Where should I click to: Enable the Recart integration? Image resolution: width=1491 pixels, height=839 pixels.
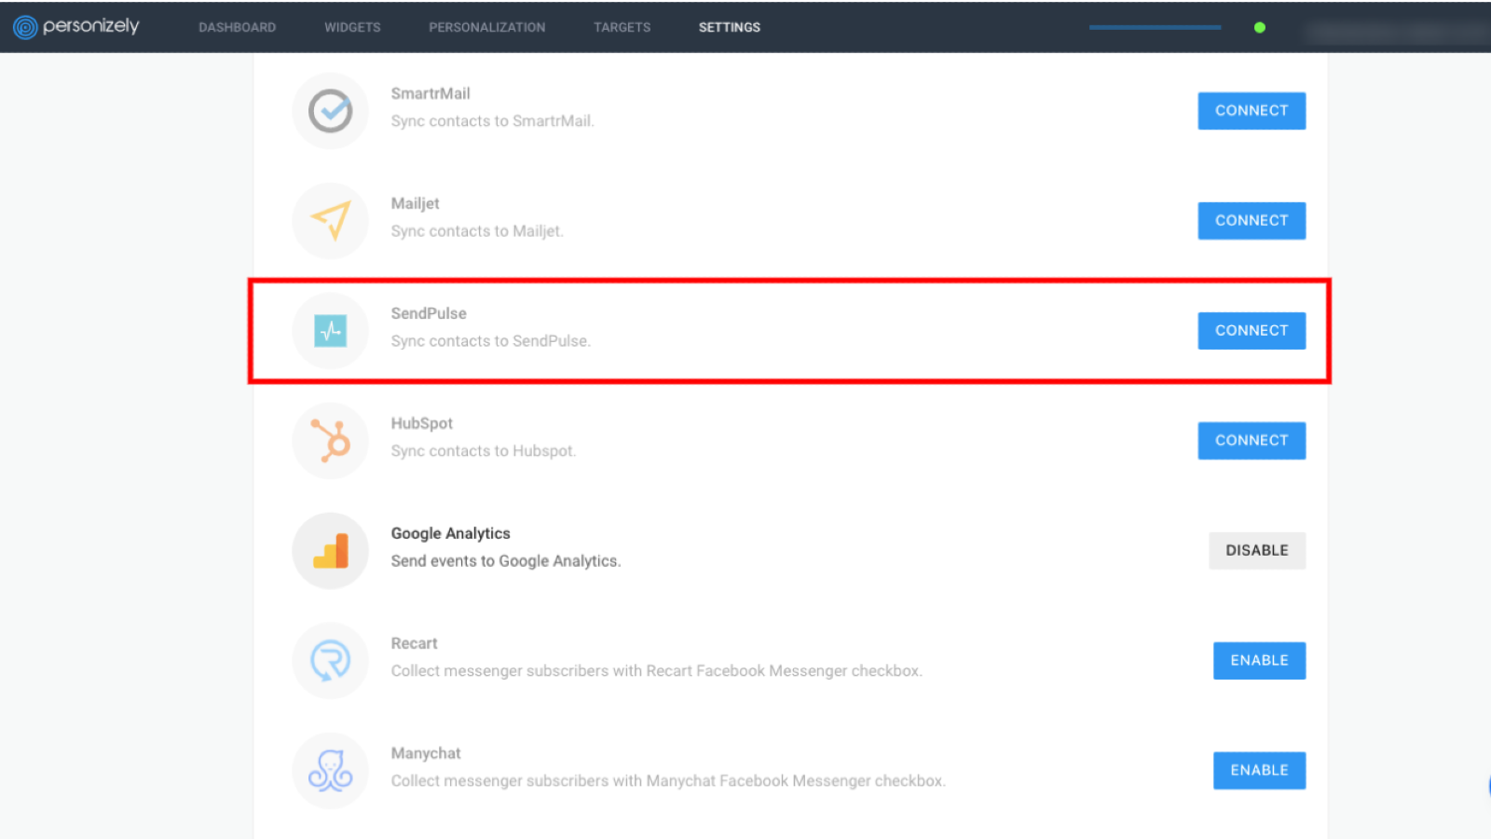[x=1258, y=661]
